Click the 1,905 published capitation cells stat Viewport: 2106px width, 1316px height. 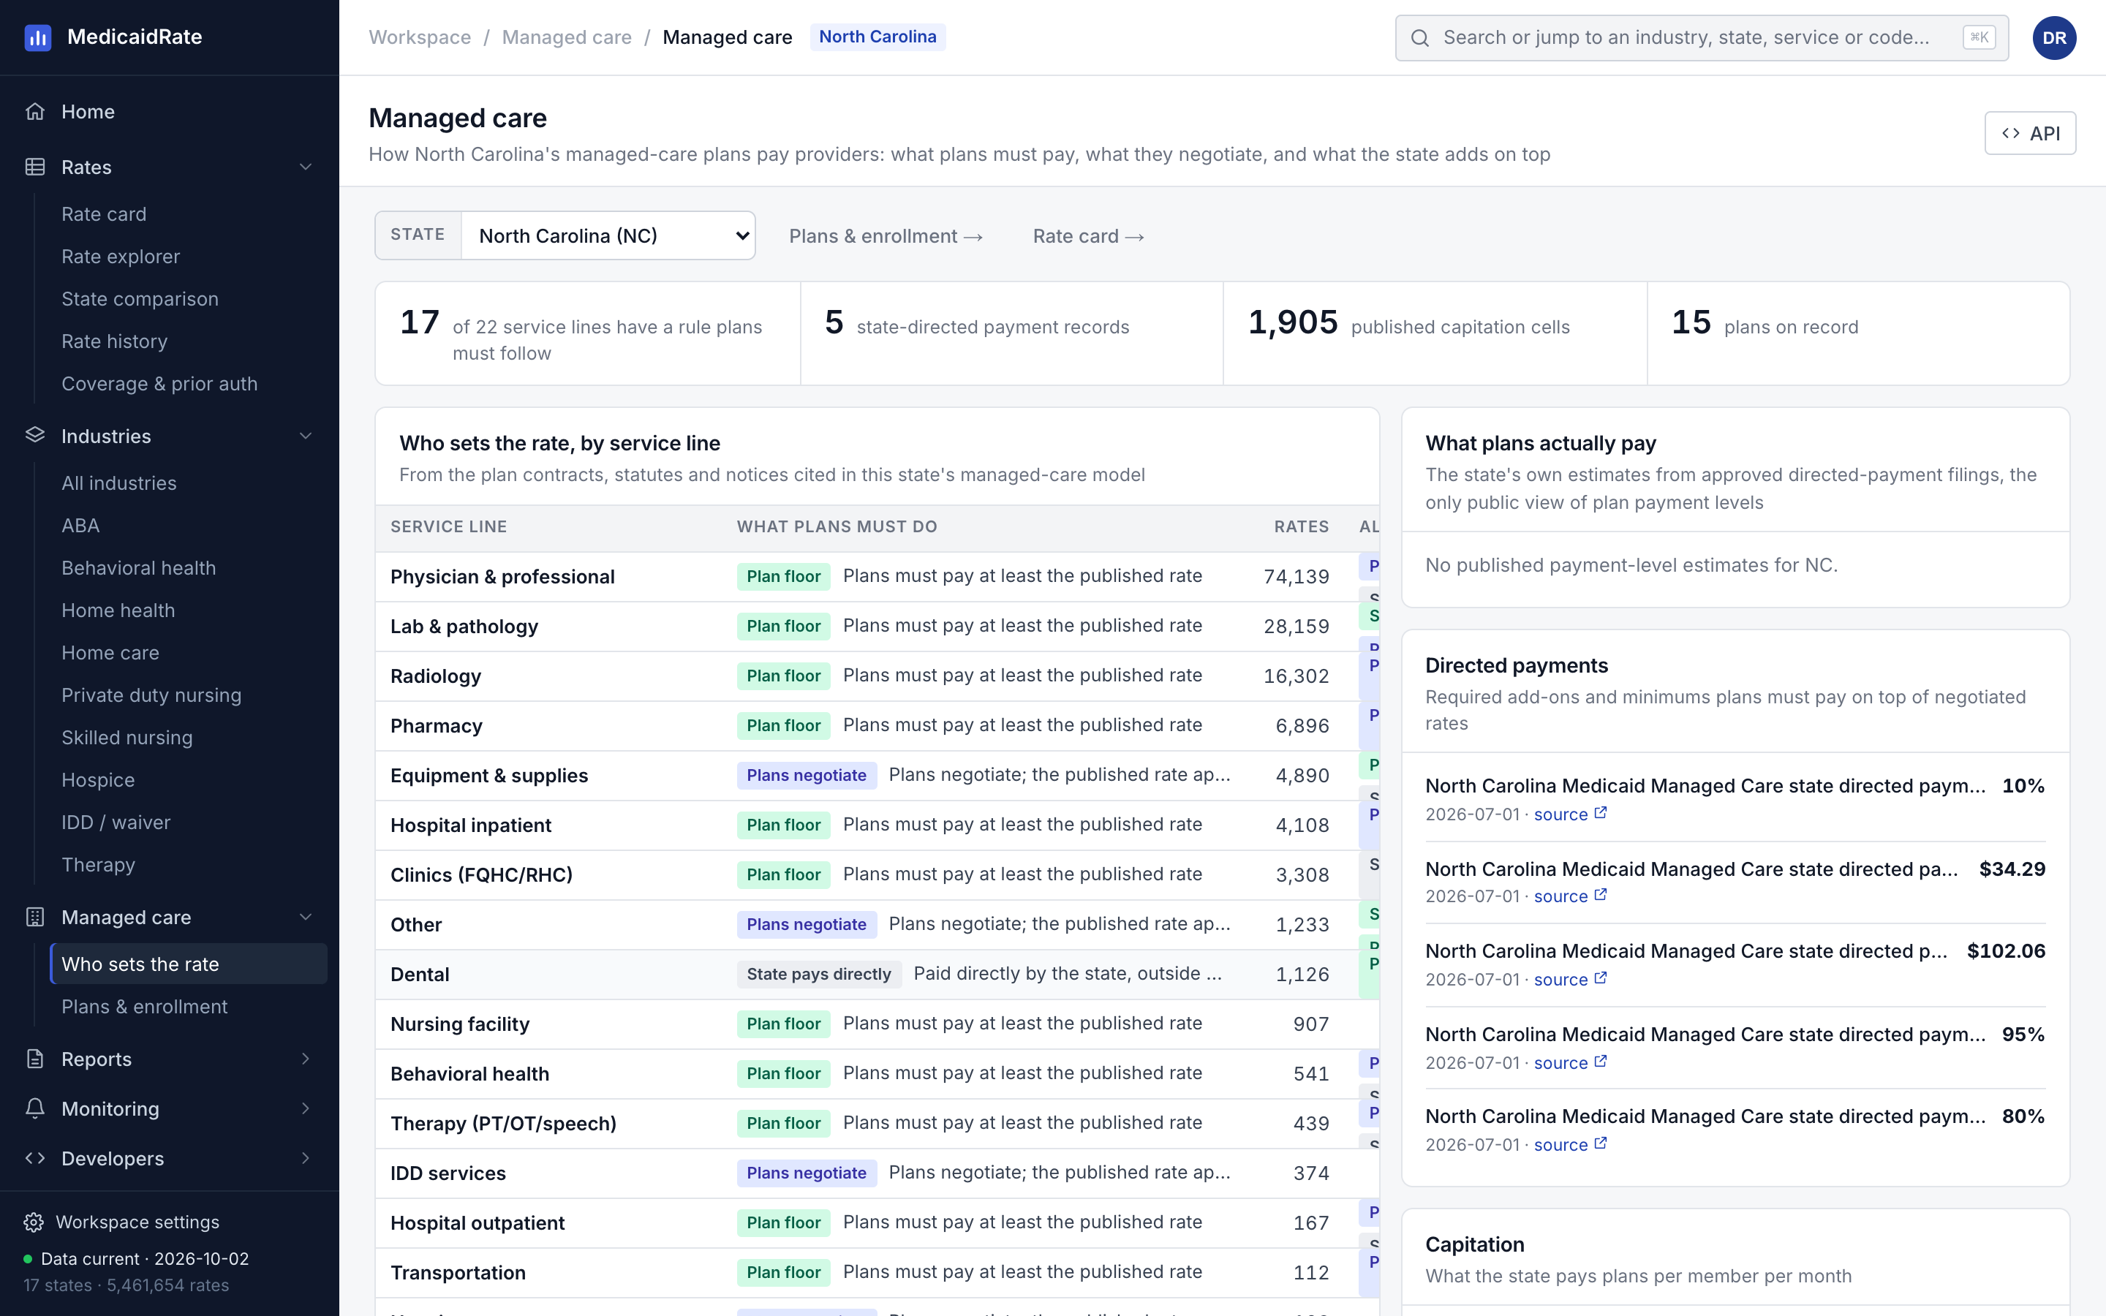point(1434,333)
